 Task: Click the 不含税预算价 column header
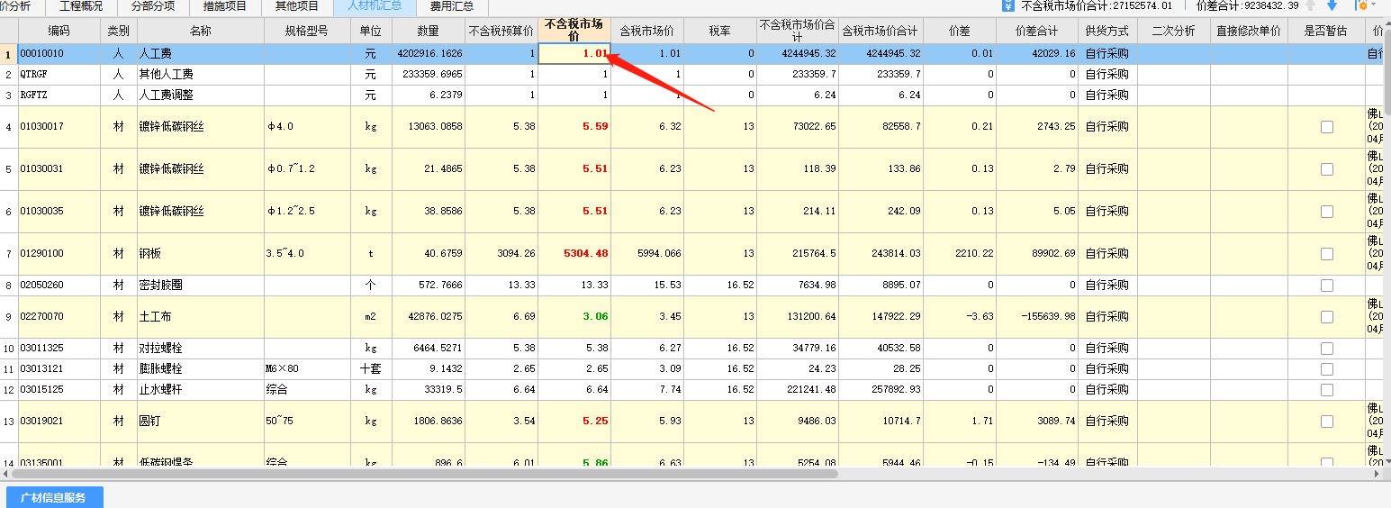click(x=501, y=31)
